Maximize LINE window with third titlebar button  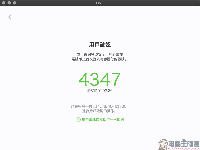point(15,3)
